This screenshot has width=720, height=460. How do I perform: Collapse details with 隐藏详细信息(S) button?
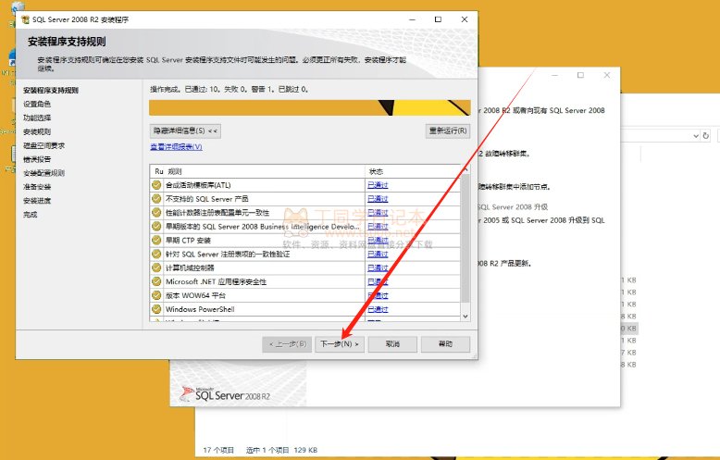tap(185, 131)
